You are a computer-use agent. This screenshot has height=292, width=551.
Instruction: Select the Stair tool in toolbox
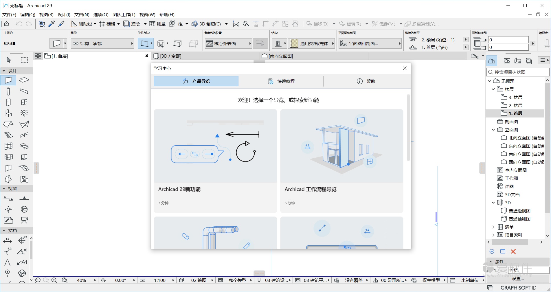[8, 135]
